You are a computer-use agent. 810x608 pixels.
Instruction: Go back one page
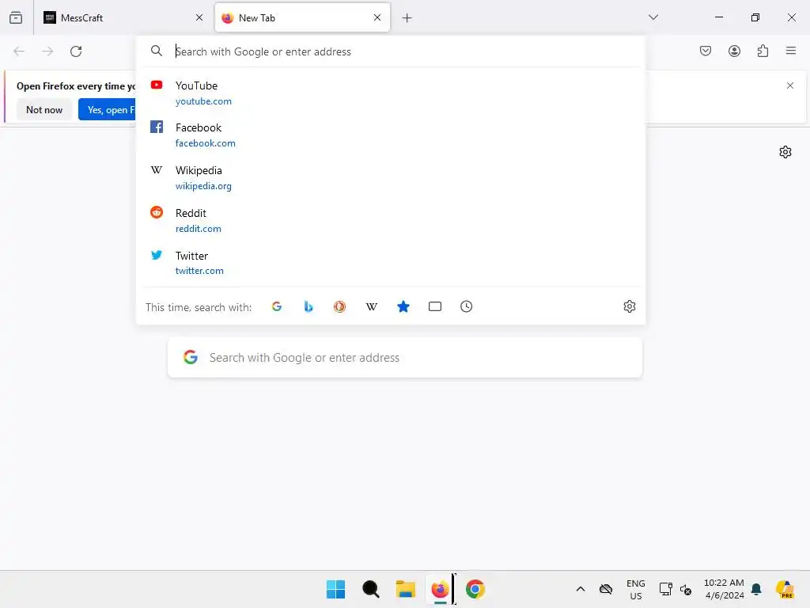click(x=19, y=51)
